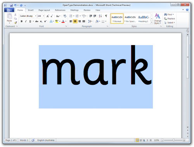Toggle Center text alignment

click(x=75, y=21)
